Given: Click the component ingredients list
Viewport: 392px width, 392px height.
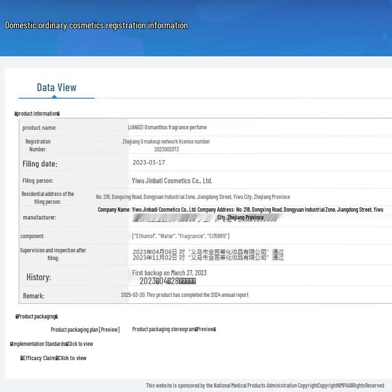Looking at the screenshot, I should [x=181, y=236].
